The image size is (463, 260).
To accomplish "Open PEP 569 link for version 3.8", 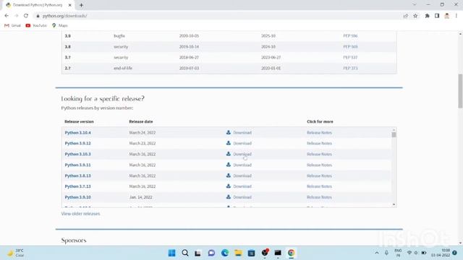I will 350,46.
